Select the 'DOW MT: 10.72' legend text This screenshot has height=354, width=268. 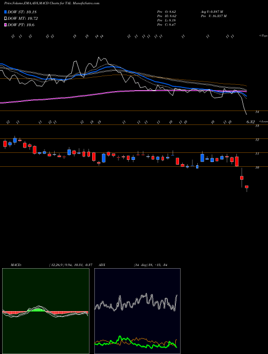pyautogui.click(x=23, y=19)
